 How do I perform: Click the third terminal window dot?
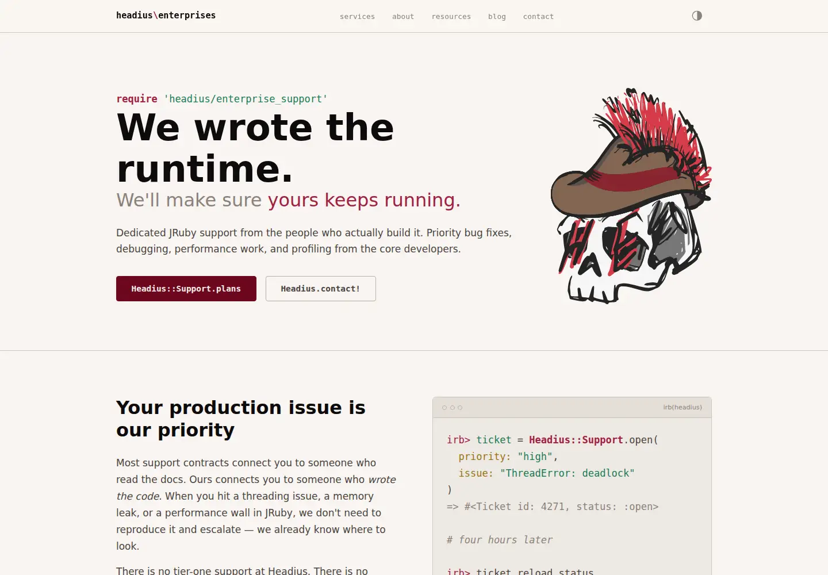[x=460, y=408]
